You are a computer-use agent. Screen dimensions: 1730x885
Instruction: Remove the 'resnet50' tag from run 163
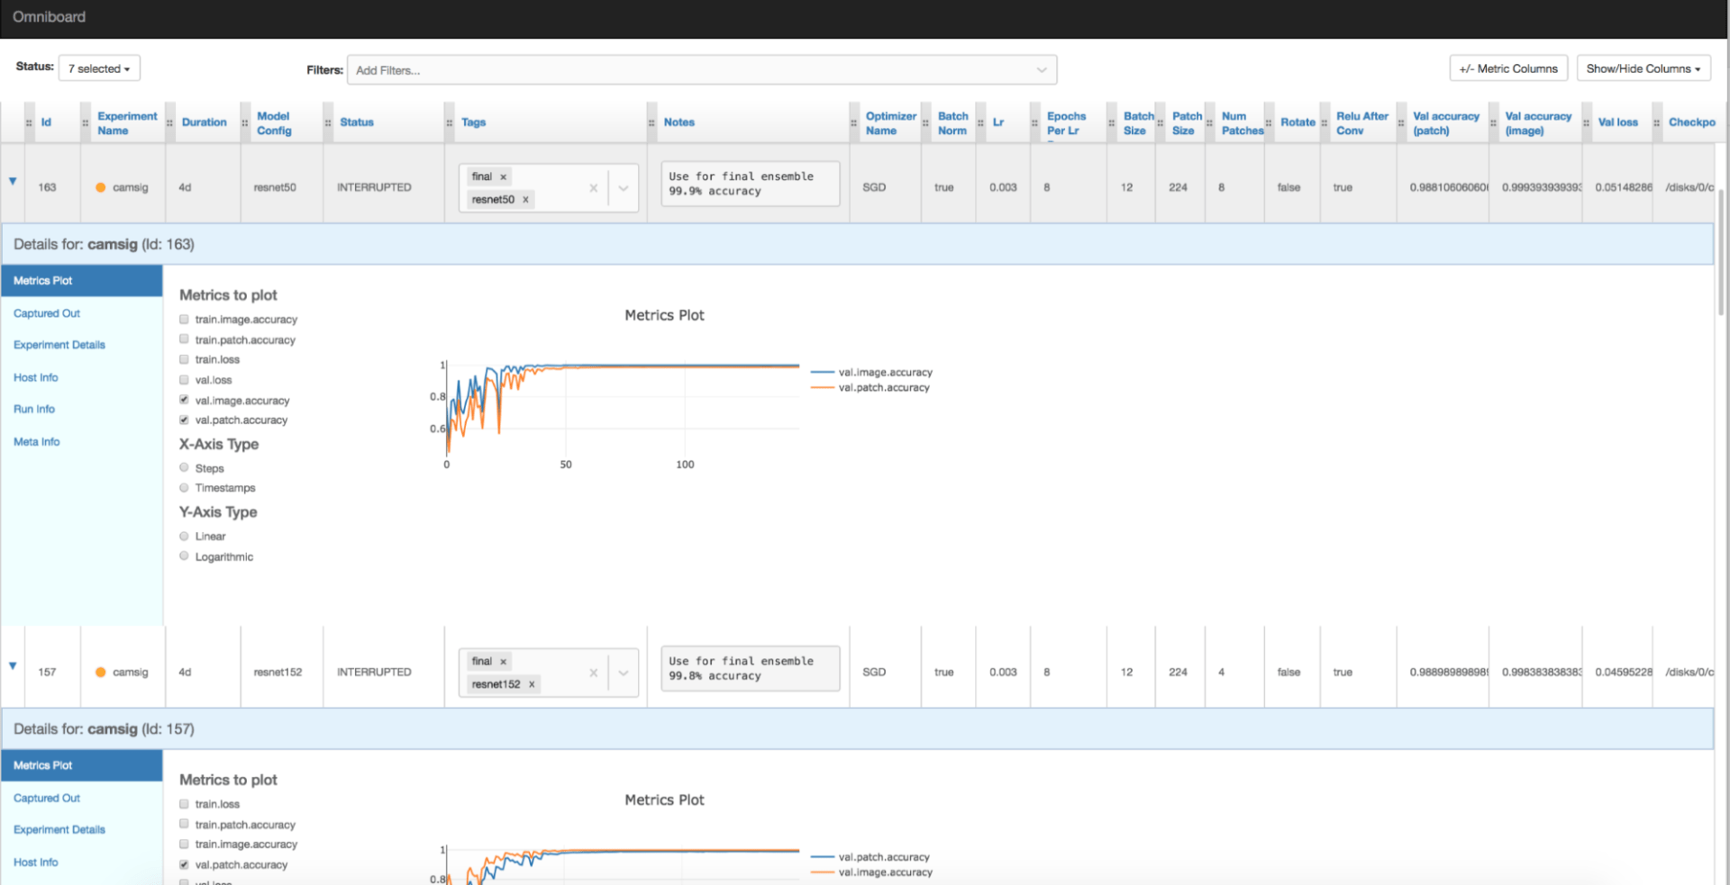525,200
